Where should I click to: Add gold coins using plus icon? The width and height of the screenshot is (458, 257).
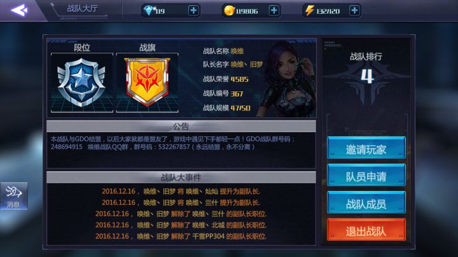pyautogui.click(x=274, y=11)
